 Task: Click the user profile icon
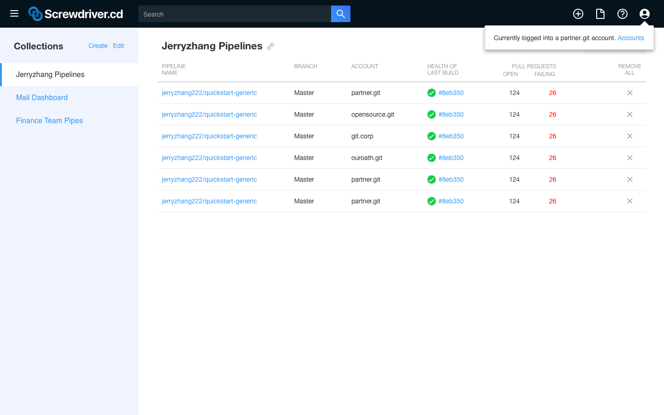[645, 14]
